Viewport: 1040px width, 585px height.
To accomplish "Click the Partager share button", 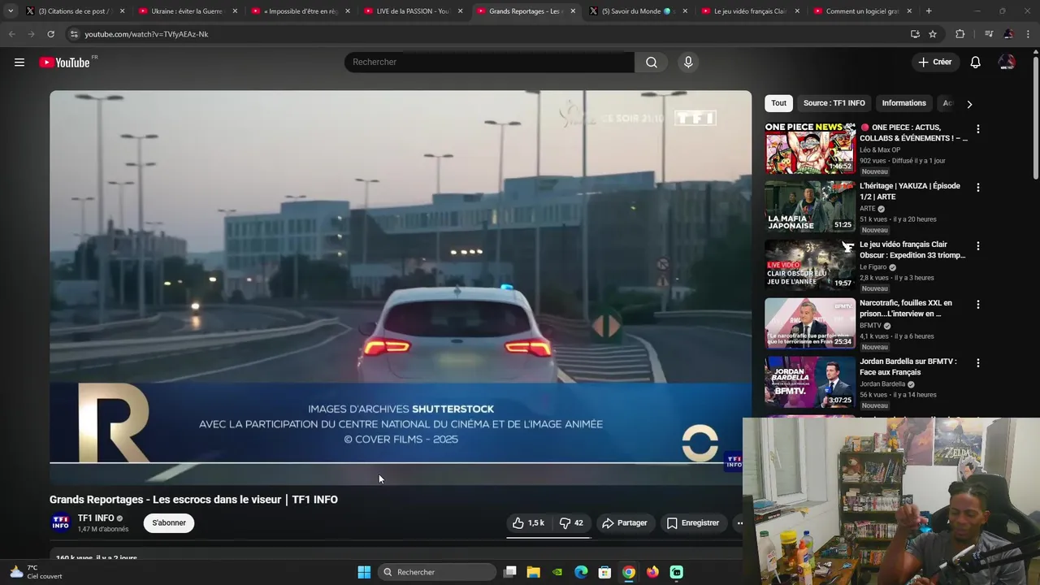I will click(624, 523).
